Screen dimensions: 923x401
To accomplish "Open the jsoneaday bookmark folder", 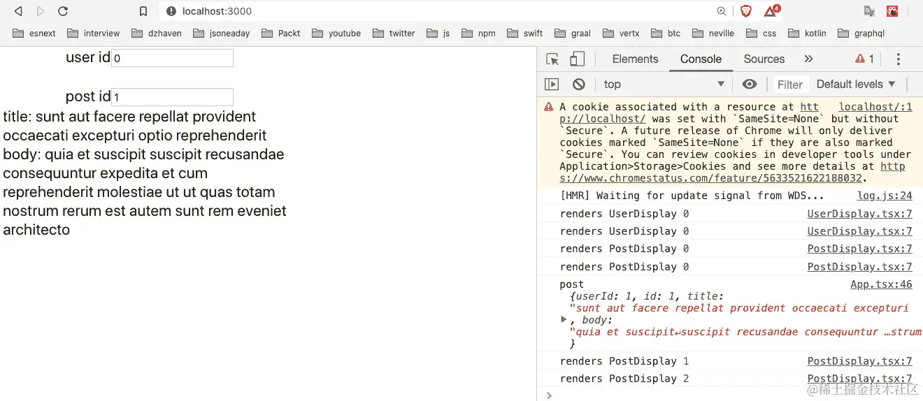I will (221, 33).
